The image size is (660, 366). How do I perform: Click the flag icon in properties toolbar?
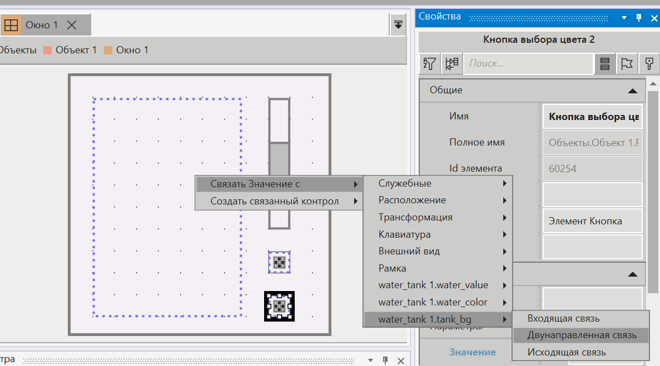pos(627,64)
